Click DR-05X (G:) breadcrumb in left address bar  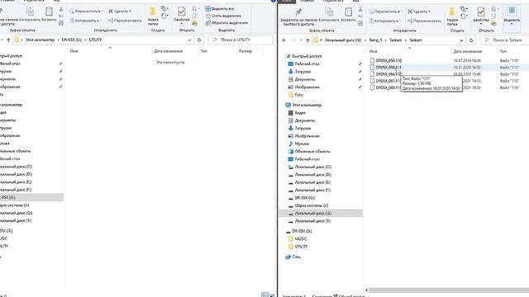coord(72,40)
